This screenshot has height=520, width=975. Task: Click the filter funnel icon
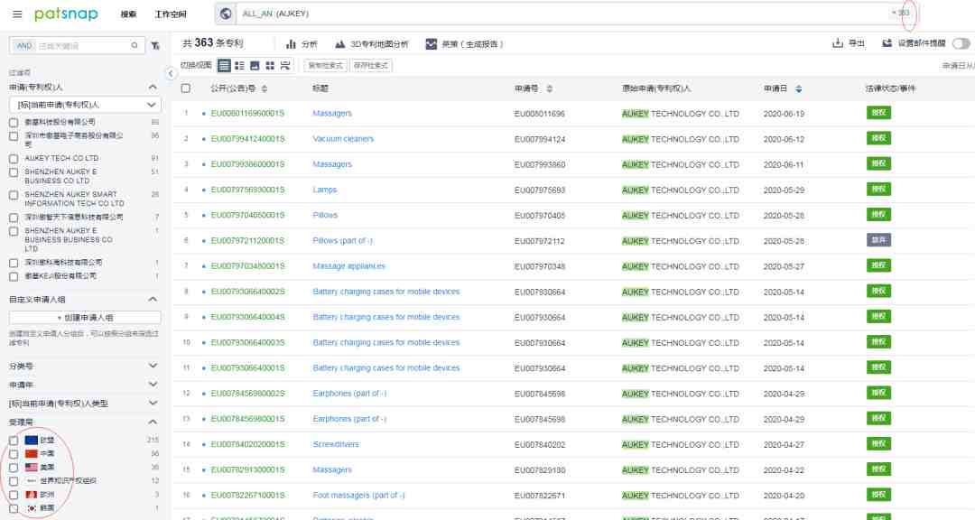pos(155,45)
